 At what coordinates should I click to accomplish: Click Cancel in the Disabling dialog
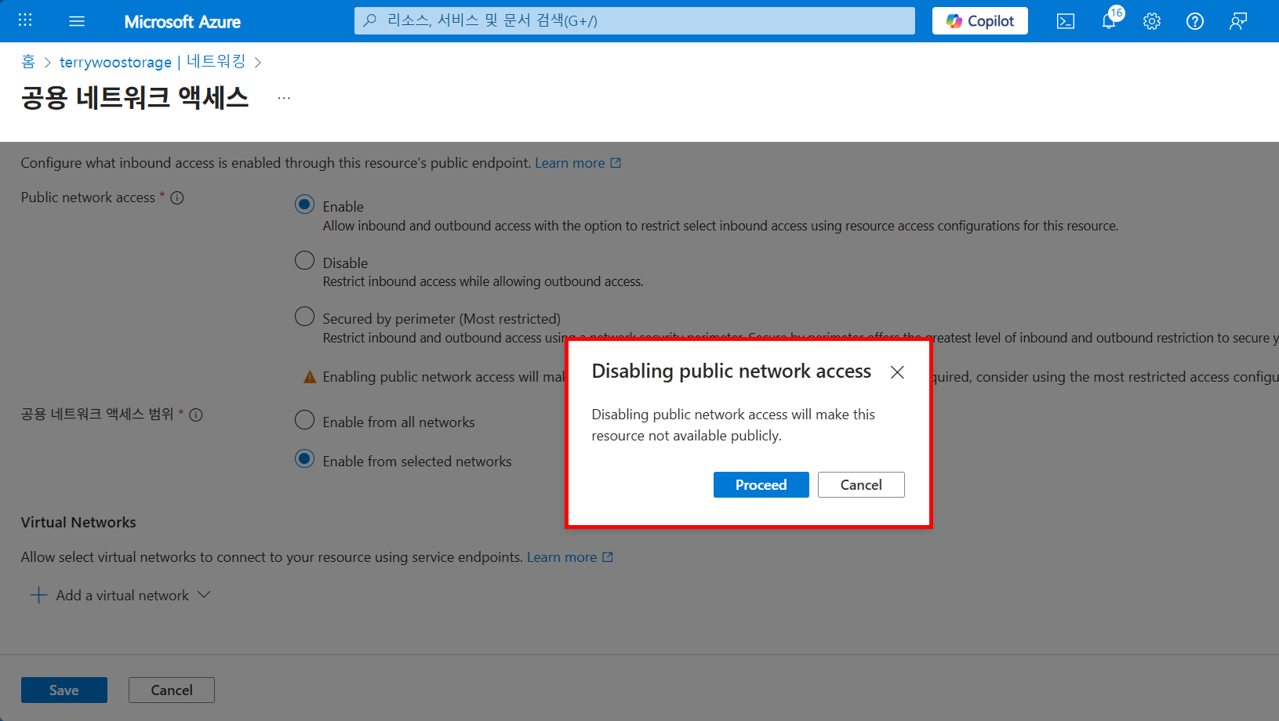pos(861,485)
